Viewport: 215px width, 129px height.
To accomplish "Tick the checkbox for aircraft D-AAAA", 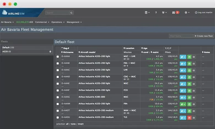I will click(58, 57).
